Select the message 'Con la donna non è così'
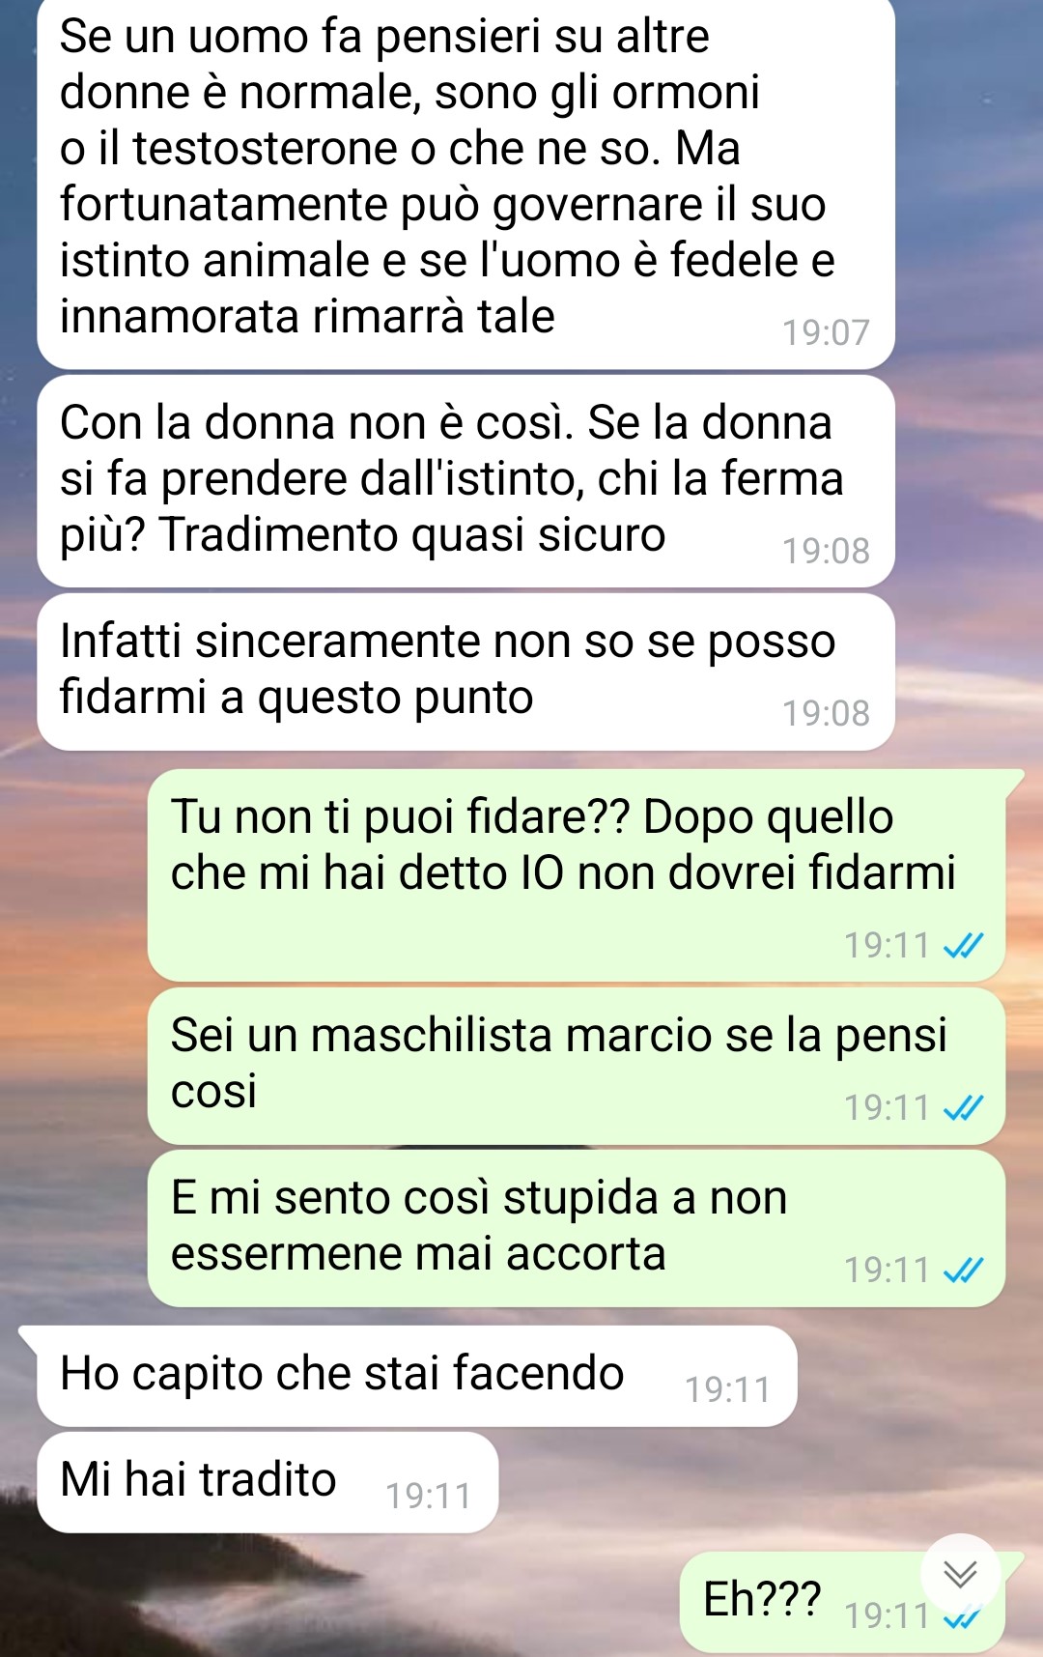This screenshot has height=1657, width=1043. tap(465, 481)
